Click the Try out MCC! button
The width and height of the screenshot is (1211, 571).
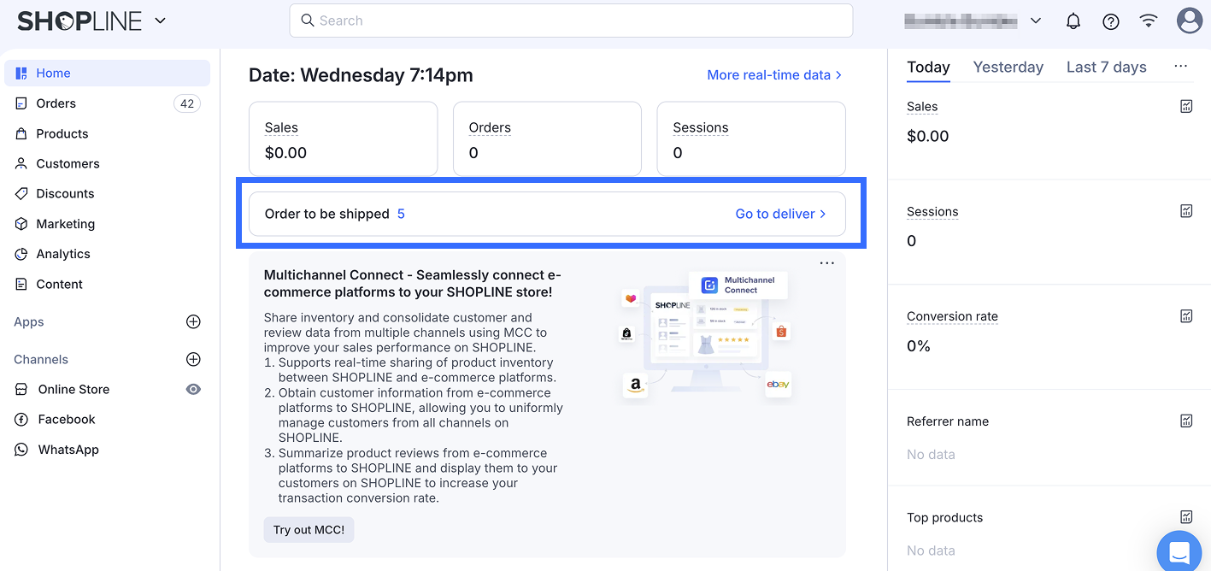click(309, 530)
